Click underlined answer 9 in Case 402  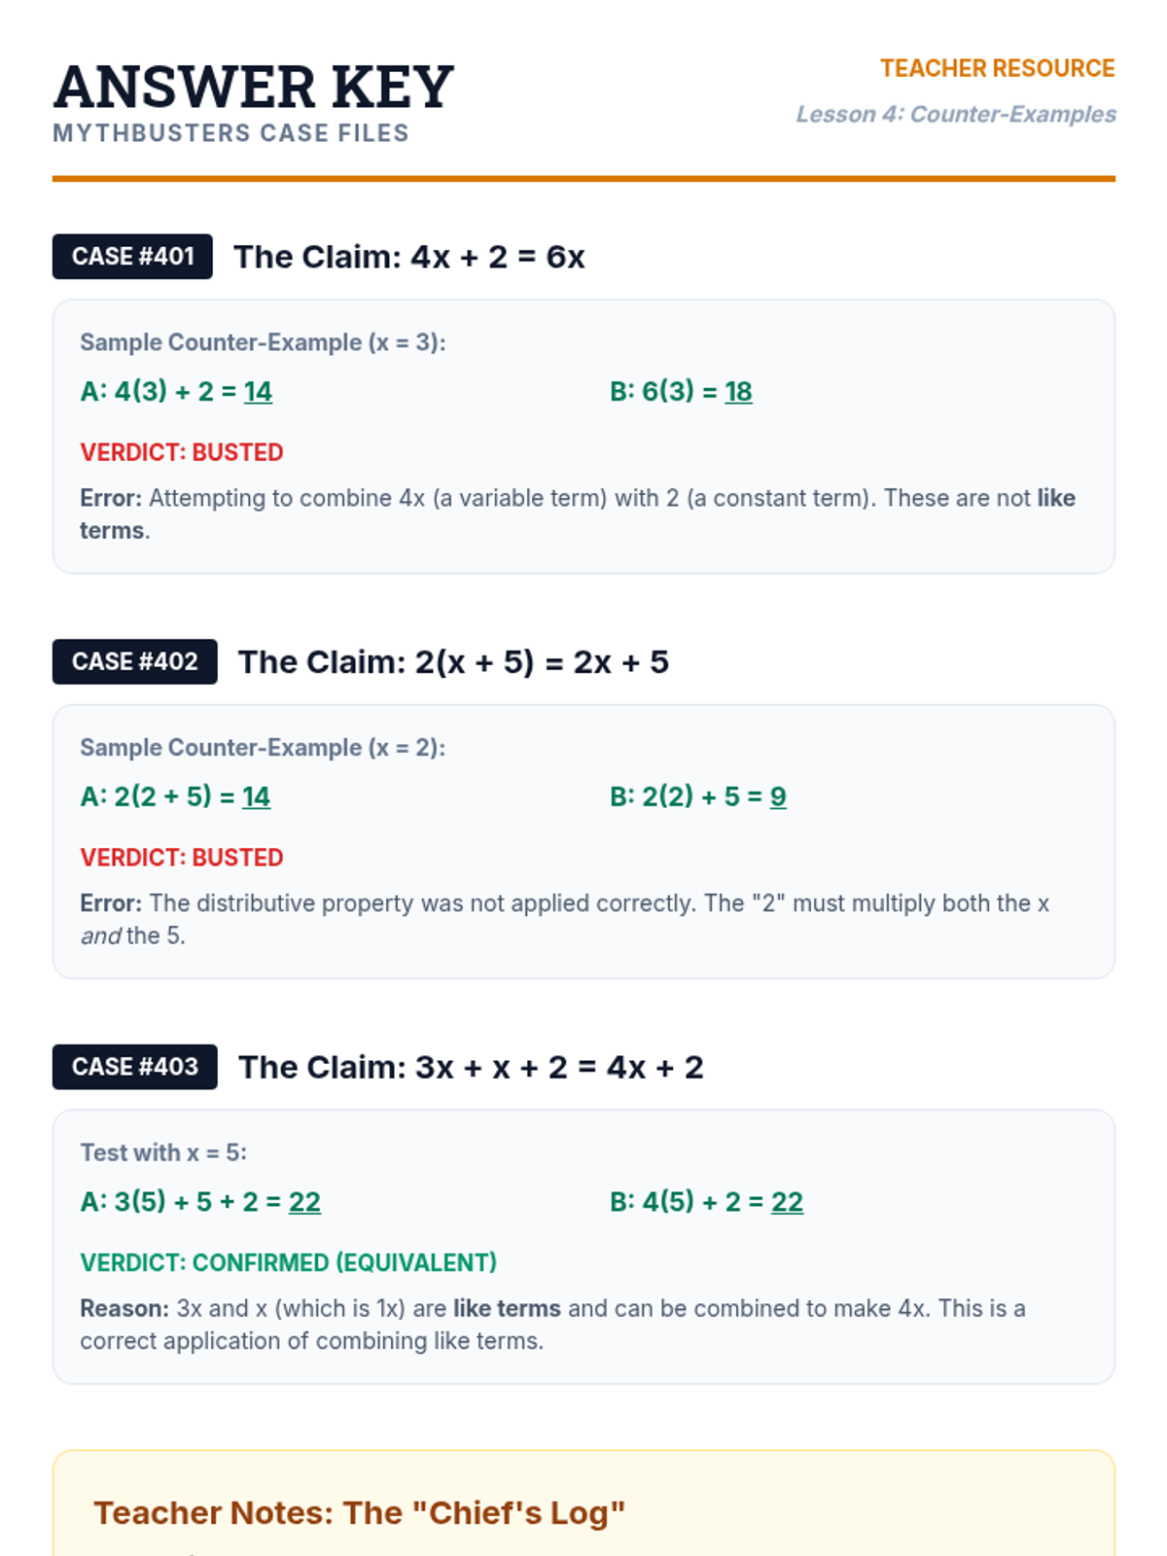tap(778, 796)
